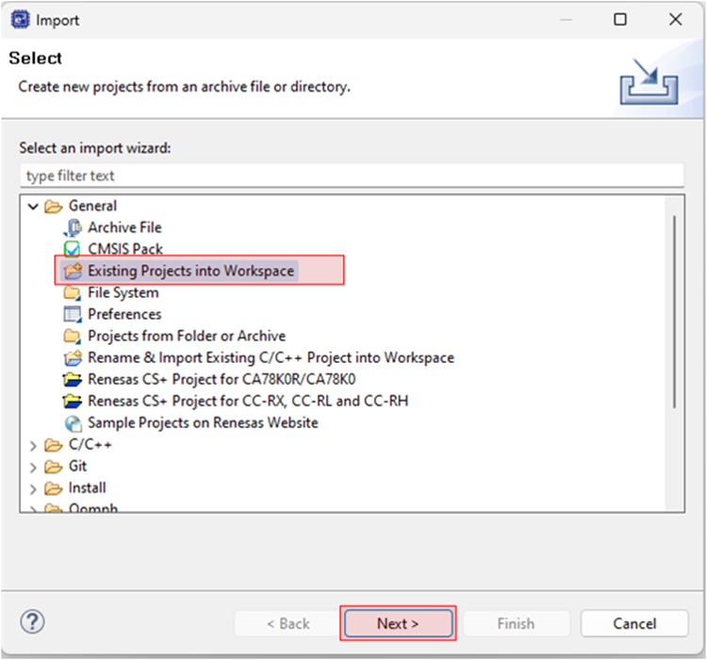Click the Install folder icon
This screenshot has height=660, width=707.
53,488
